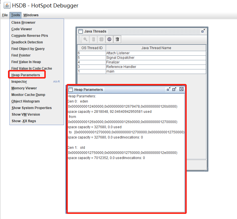
Task: Click the Java Threads title bar text
Action: (95, 31)
